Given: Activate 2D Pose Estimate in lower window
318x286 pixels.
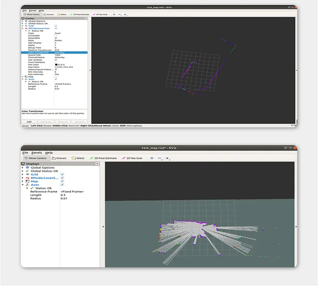Looking at the screenshot, I should click(103, 158).
